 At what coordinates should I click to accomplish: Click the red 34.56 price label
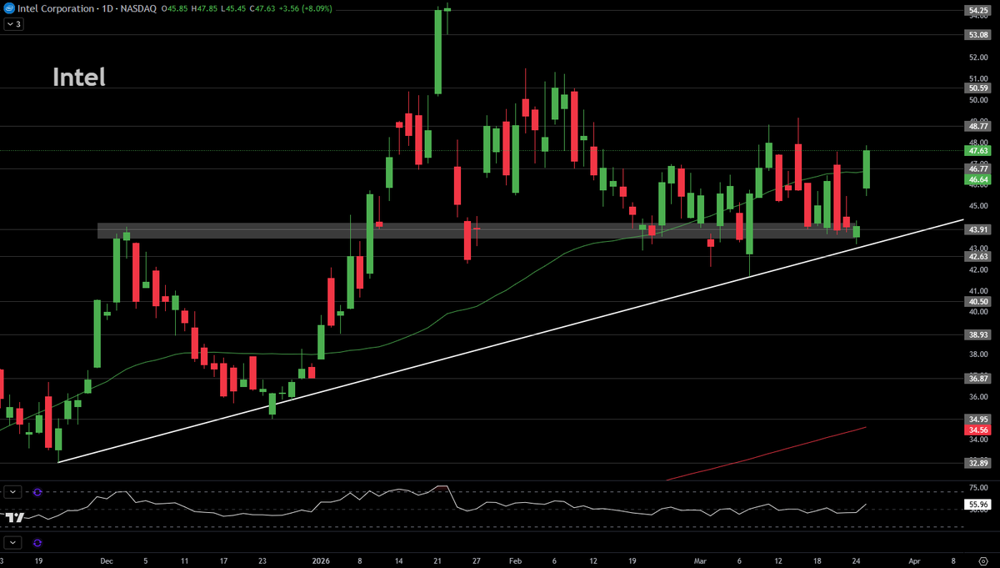point(977,430)
